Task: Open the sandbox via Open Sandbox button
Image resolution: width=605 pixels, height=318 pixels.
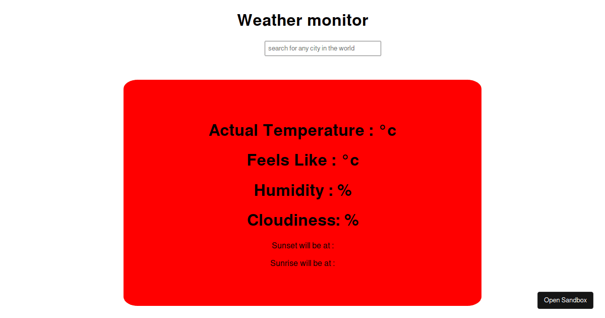Action: (x=565, y=300)
